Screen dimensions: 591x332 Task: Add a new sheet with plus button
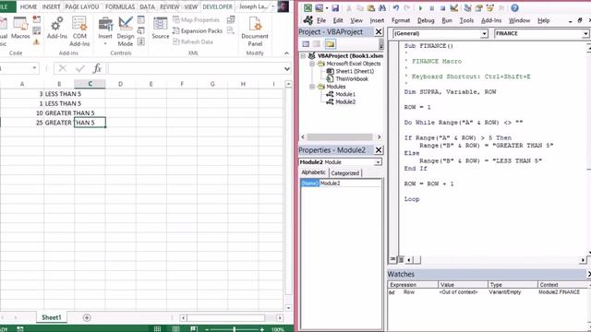tap(87, 317)
